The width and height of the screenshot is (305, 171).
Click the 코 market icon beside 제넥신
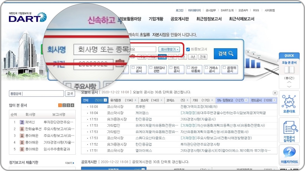pos(22,122)
